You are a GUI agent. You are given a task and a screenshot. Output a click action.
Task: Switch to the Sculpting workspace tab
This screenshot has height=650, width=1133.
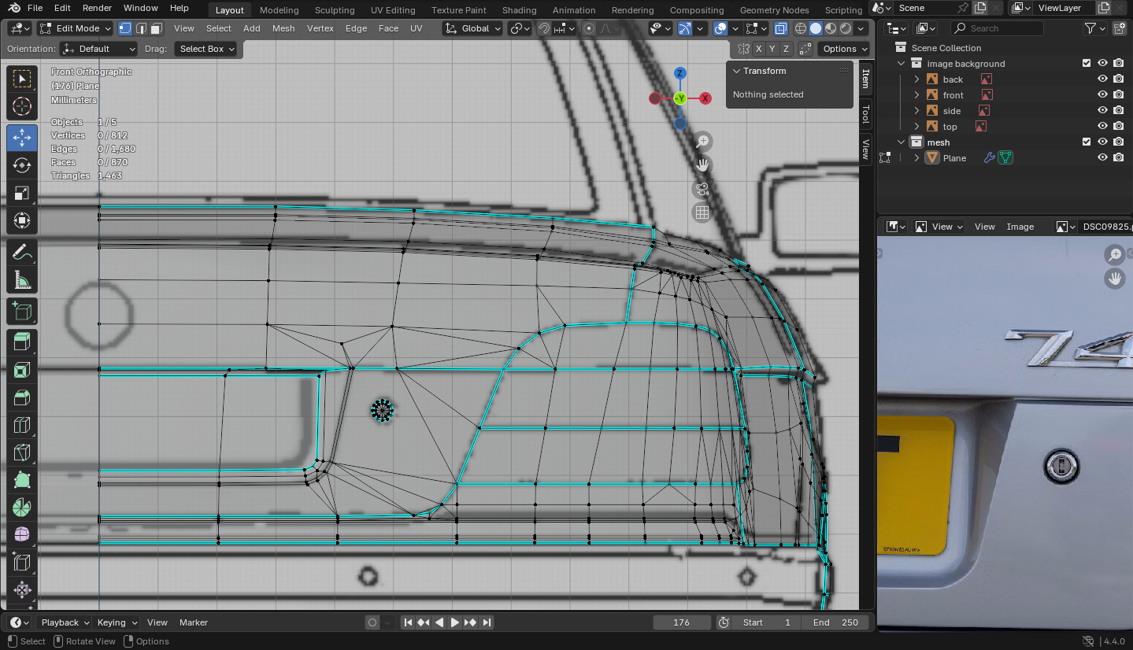(x=335, y=10)
